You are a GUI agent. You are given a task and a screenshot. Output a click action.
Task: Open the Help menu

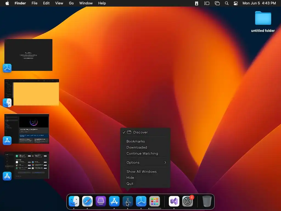coord(102,3)
